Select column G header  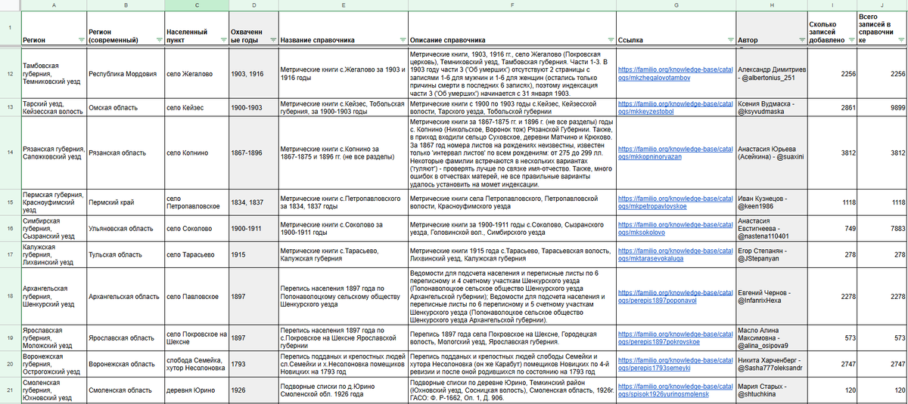tap(675, 5)
